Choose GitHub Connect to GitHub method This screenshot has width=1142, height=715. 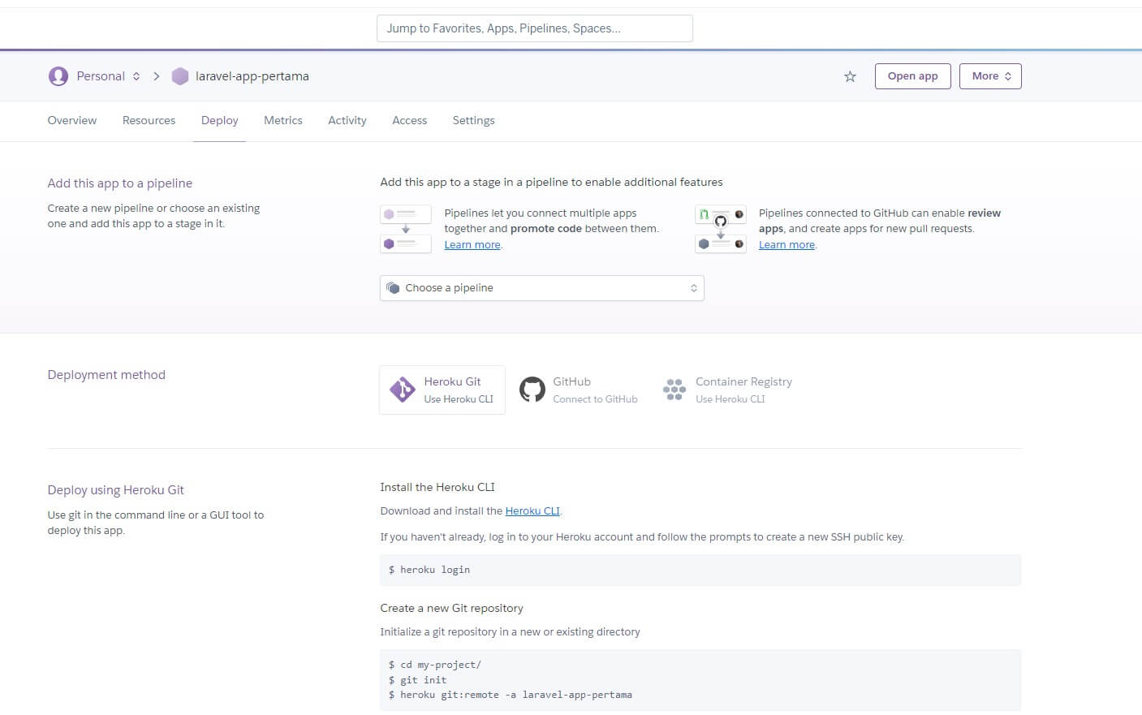[579, 390]
